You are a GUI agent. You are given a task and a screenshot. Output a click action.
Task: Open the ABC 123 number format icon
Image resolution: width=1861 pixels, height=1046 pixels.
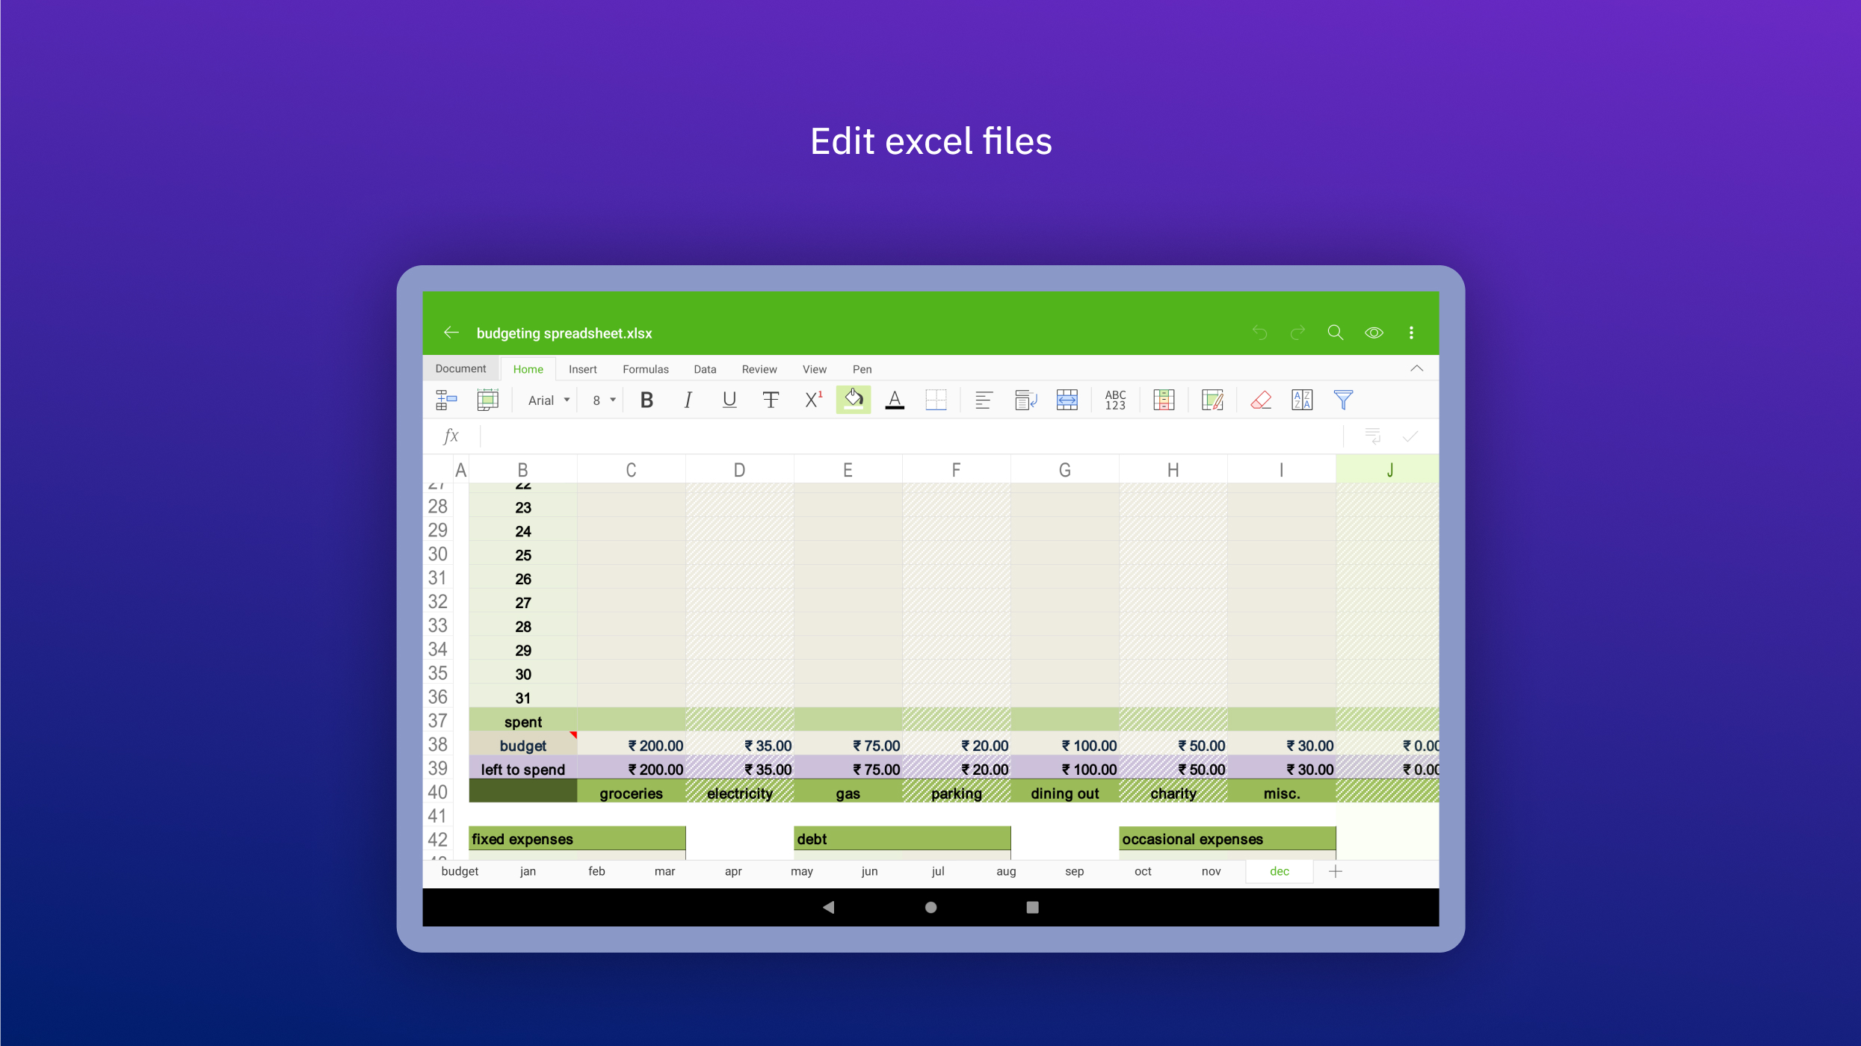click(x=1115, y=400)
